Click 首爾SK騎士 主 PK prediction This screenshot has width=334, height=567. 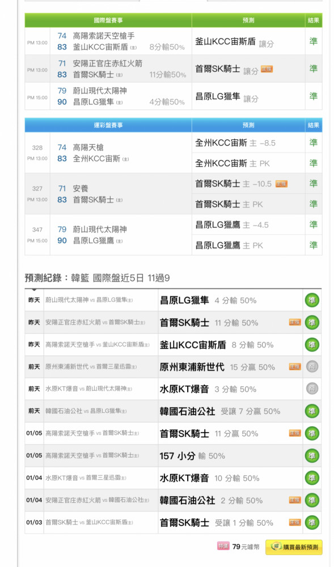(x=229, y=204)
